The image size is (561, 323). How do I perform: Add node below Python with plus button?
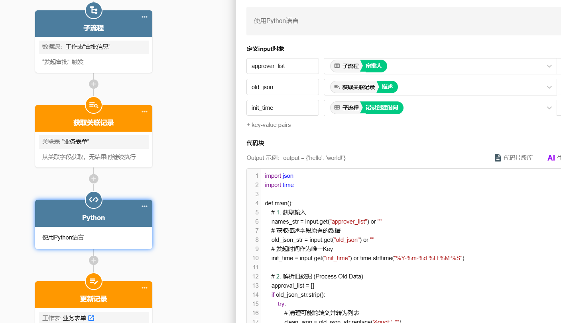pos(94,260)
